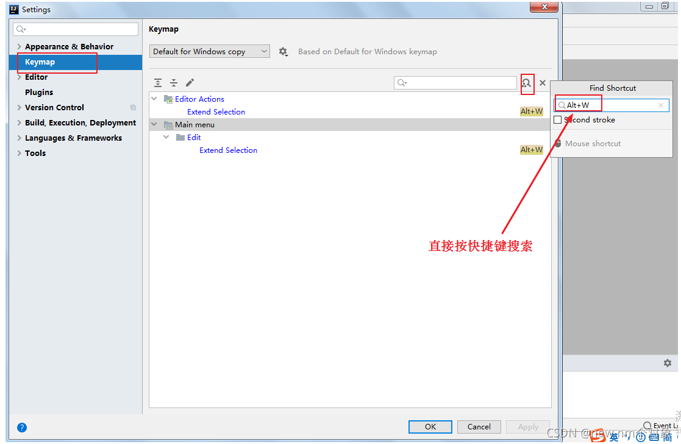This screenshot has height=444, width=681.
Task: Click the Mouse shortcut option
Action: pos(593,144)
